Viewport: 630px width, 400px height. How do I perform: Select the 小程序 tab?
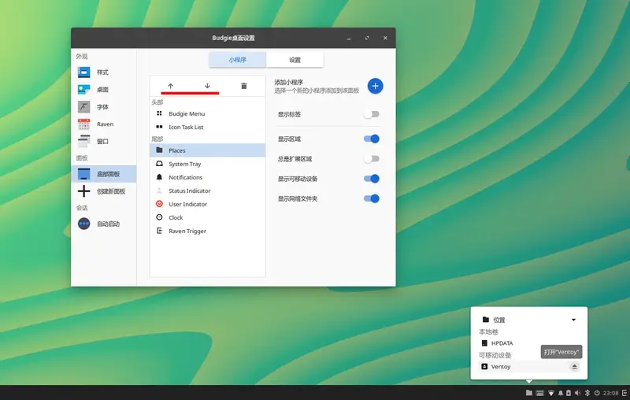tap(237, 60)
